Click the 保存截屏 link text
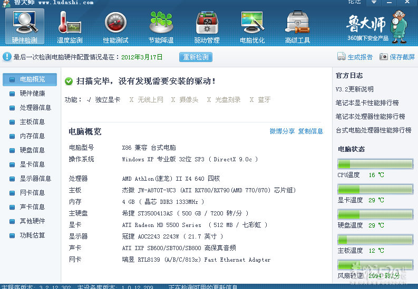The image size is (418, 289). tap(402, 57)
